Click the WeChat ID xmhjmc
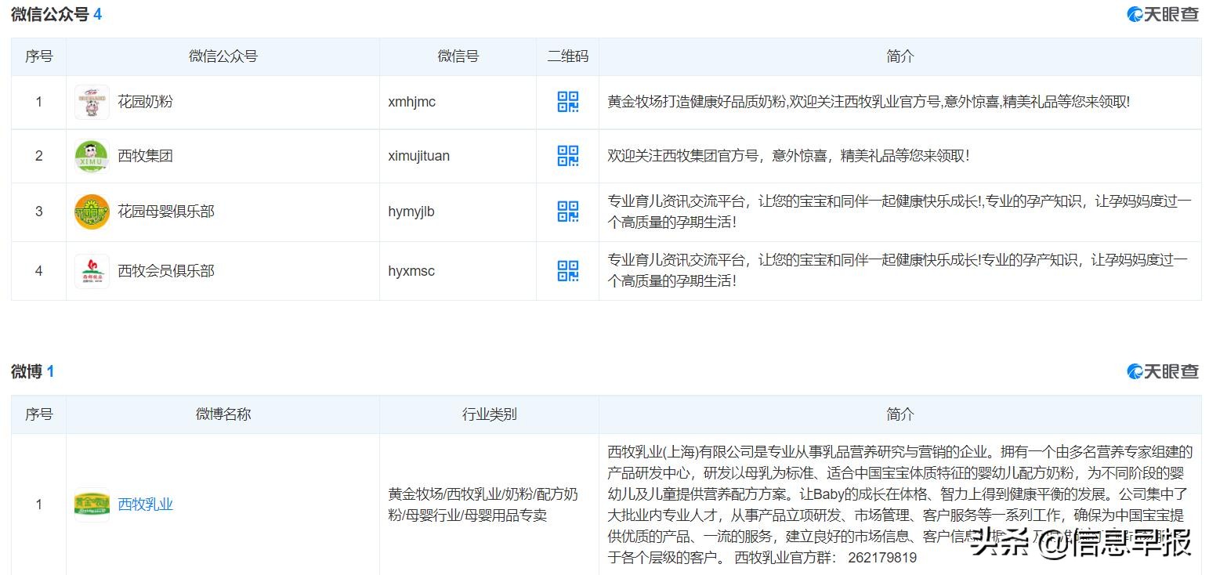Image resolution: width=1209 pixels, height=575 pixels. pyautogui.click(x=411, y=102)
